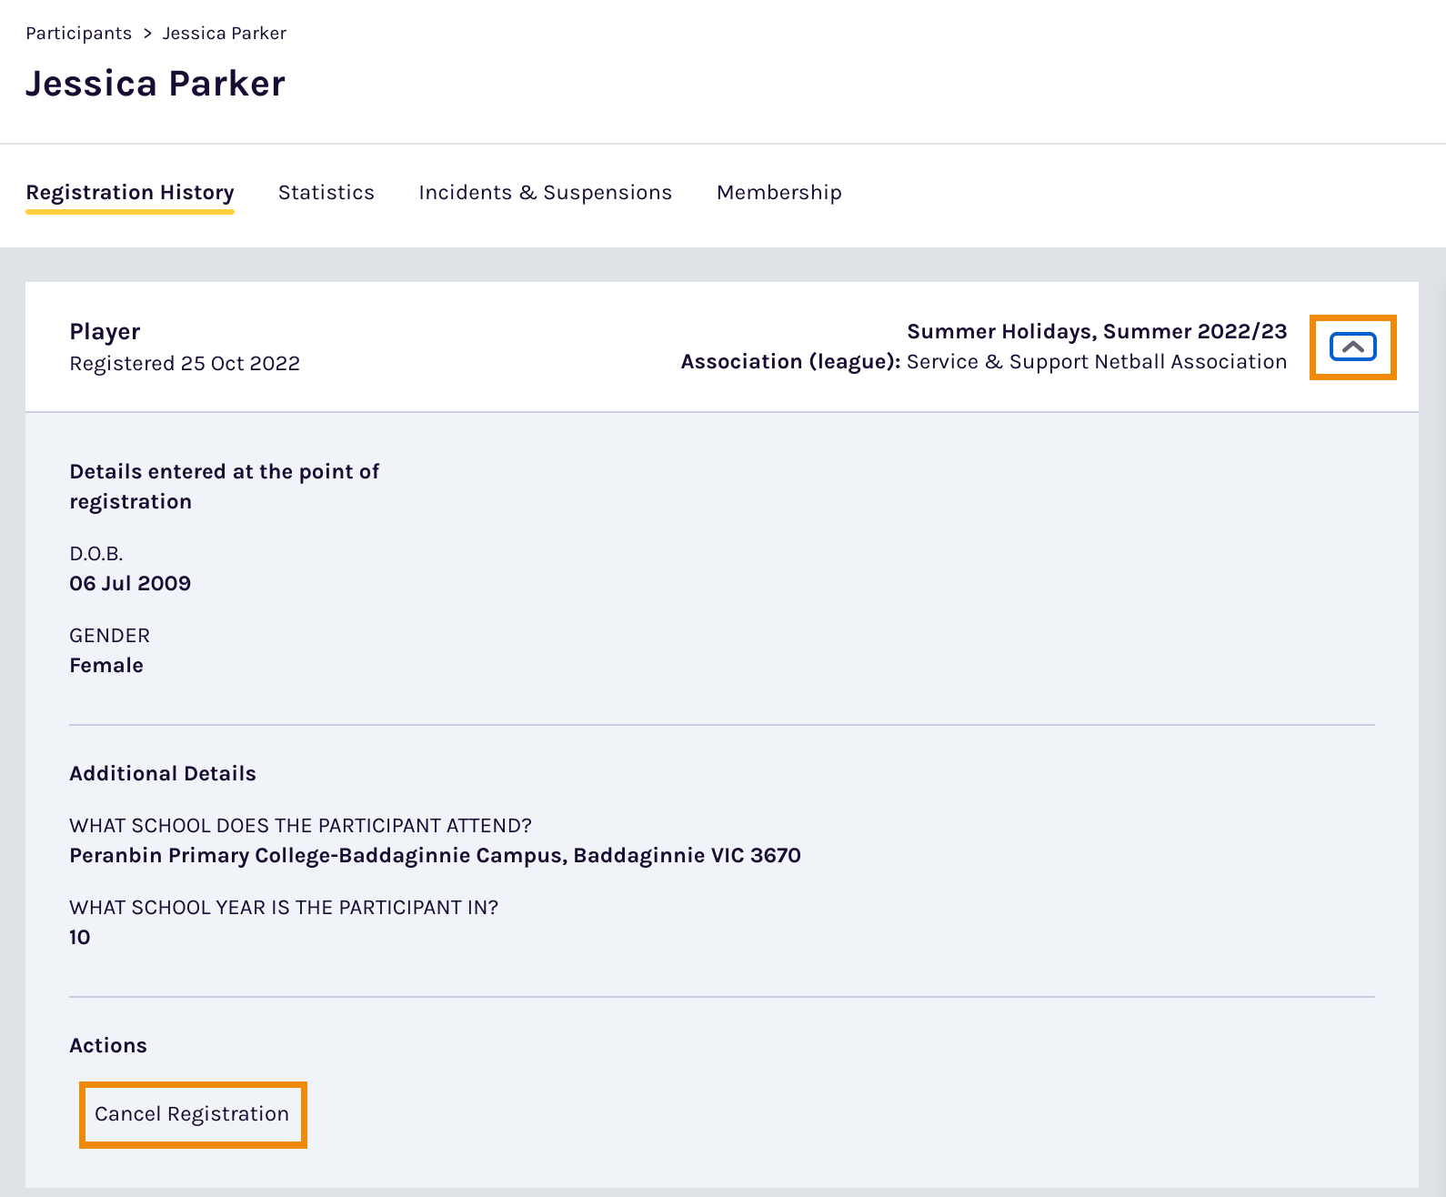Go to the Membership tab

[778, 193]
